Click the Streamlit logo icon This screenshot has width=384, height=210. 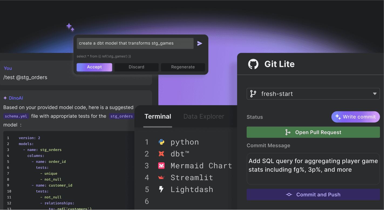[x=161, y=178]
